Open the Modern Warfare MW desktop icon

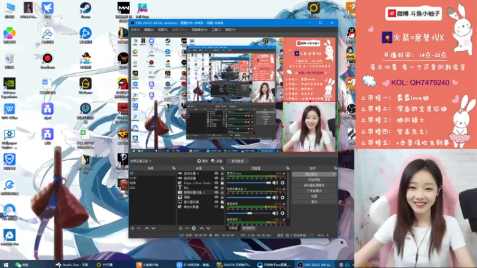pyautogui.click(x=123, y=11)
